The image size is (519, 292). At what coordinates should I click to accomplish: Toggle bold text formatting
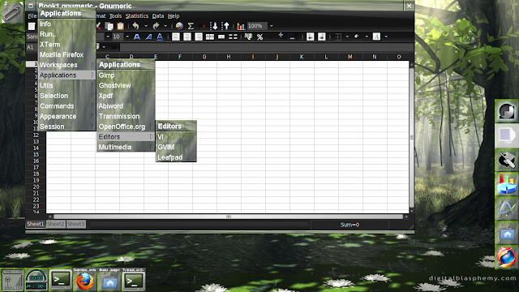click(137, 36)
